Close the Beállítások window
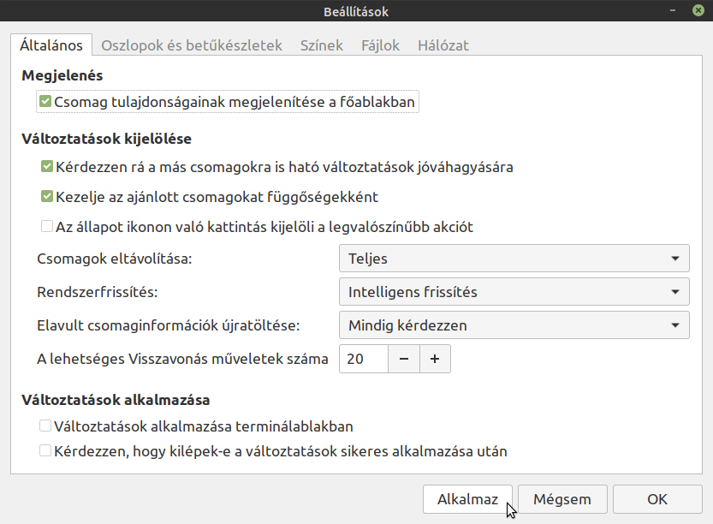This screenshot has width=713, height=524. pyautogui.click(x=698, y=10)
